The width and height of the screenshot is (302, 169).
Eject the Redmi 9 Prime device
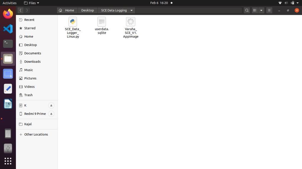(x=51, y=114)
